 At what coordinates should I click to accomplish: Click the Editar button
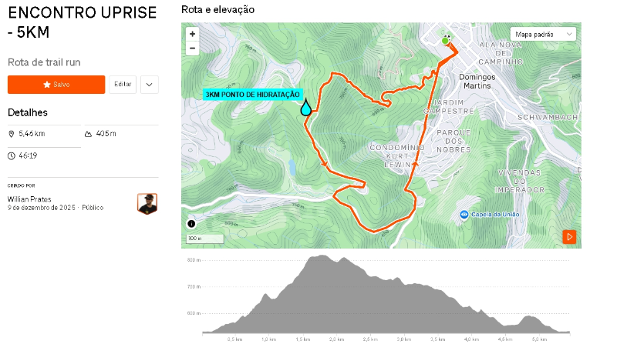pyautogui.click(x=123, y=84)
